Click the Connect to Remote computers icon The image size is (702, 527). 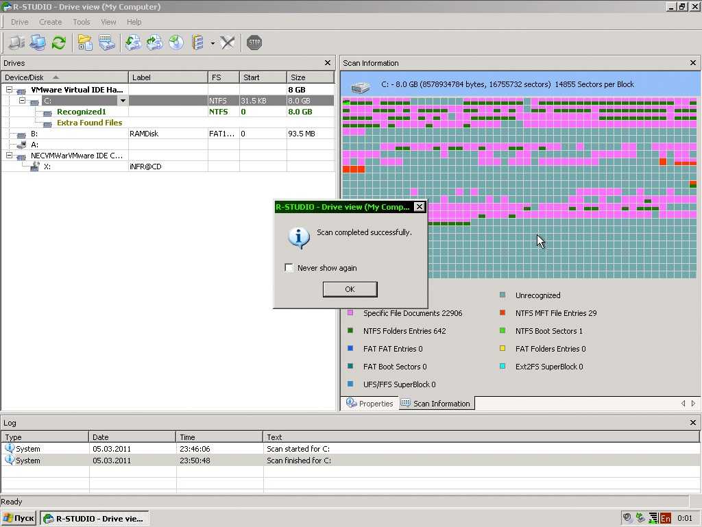38,42
